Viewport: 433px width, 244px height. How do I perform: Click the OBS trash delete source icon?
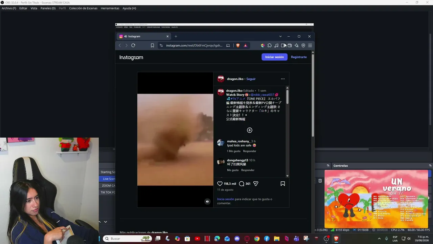pyautogui.click(x=320, y=181)
